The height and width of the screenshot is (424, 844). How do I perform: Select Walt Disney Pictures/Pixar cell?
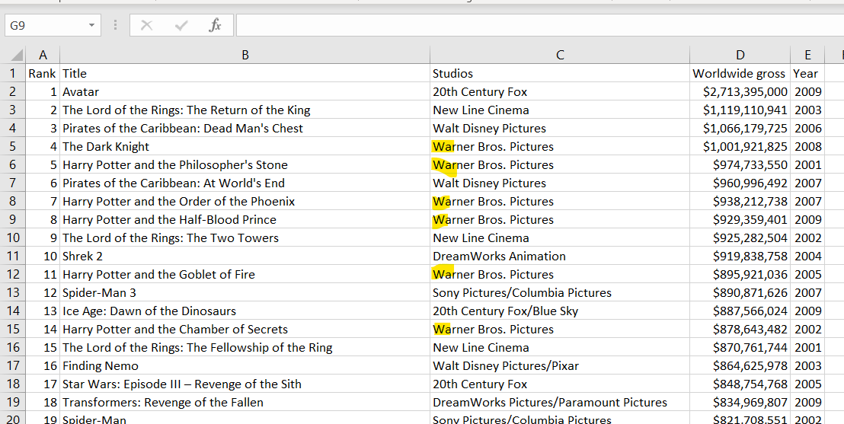[x=560, y=366]
